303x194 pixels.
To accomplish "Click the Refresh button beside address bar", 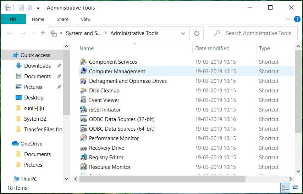I will pos(197,33).
